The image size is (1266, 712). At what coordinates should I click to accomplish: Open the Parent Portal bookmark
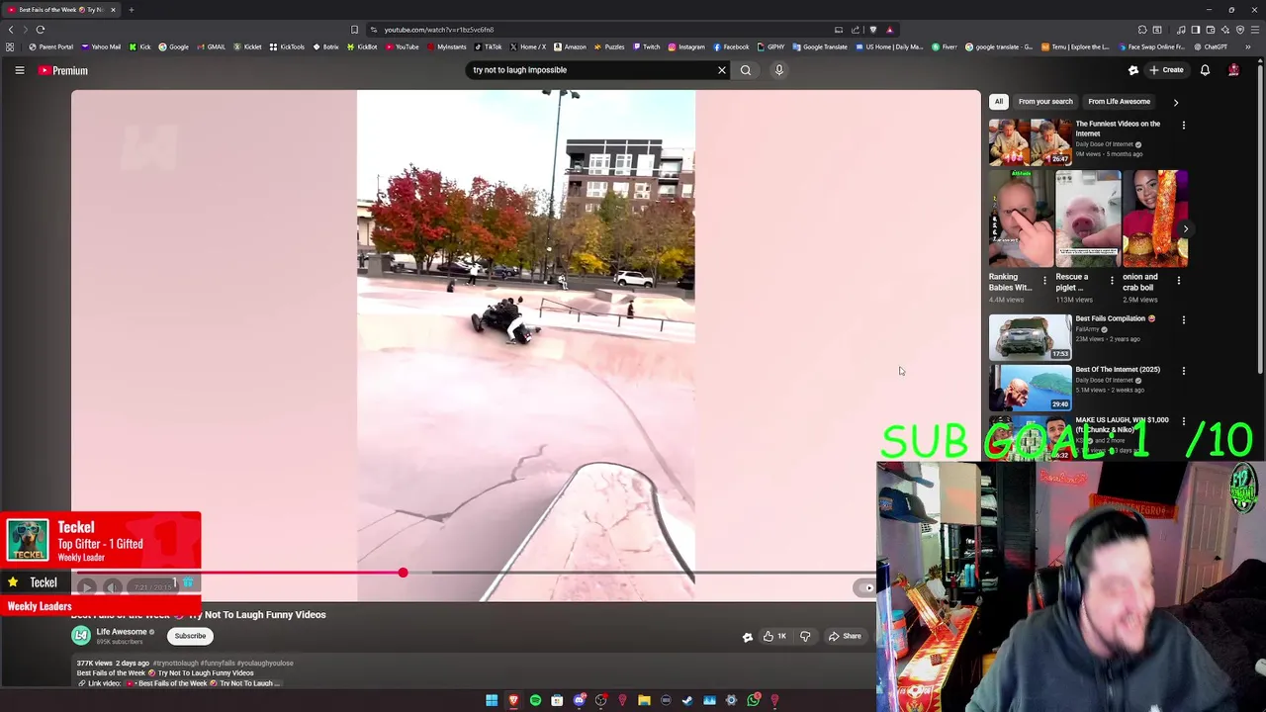point(51,46)
